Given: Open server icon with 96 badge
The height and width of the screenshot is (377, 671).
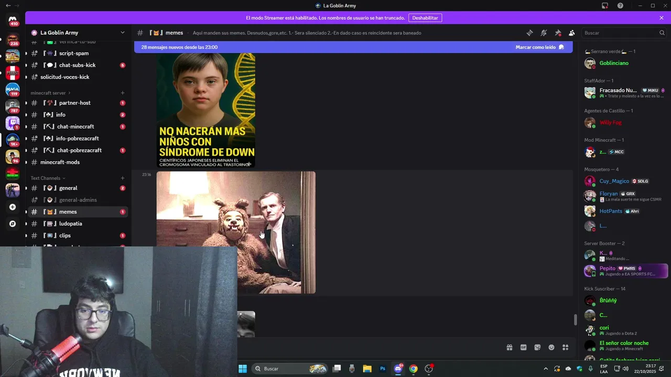Looking at the screenshot, I should coord(13,157).
